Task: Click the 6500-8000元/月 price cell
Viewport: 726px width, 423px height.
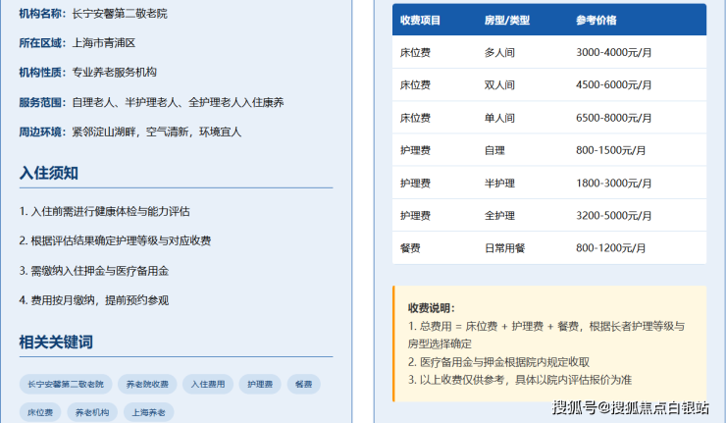Action: point(613,118)
